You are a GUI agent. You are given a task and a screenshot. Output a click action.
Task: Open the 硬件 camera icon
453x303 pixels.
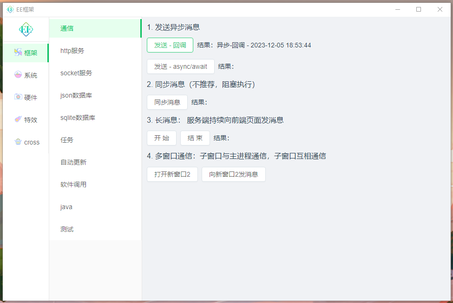pyautogui.click(x=18, y=97)
